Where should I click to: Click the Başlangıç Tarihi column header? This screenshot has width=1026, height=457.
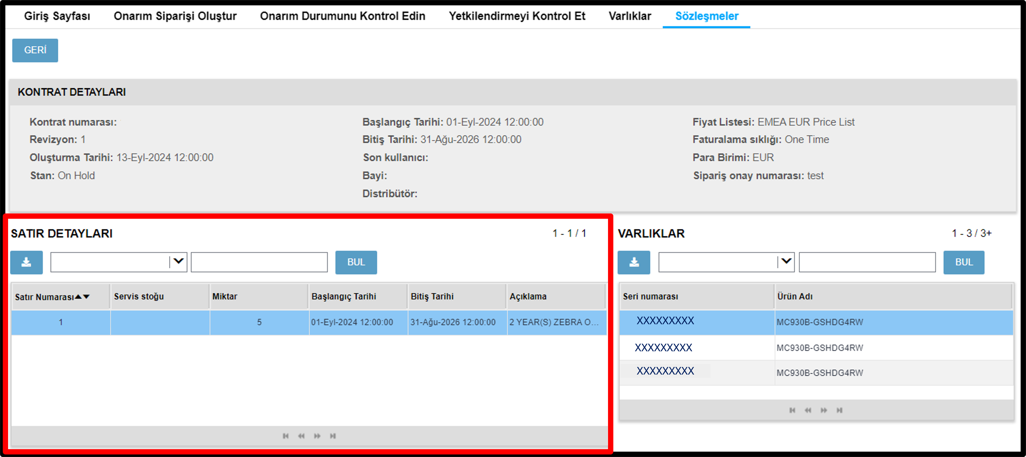click(358, 296)
